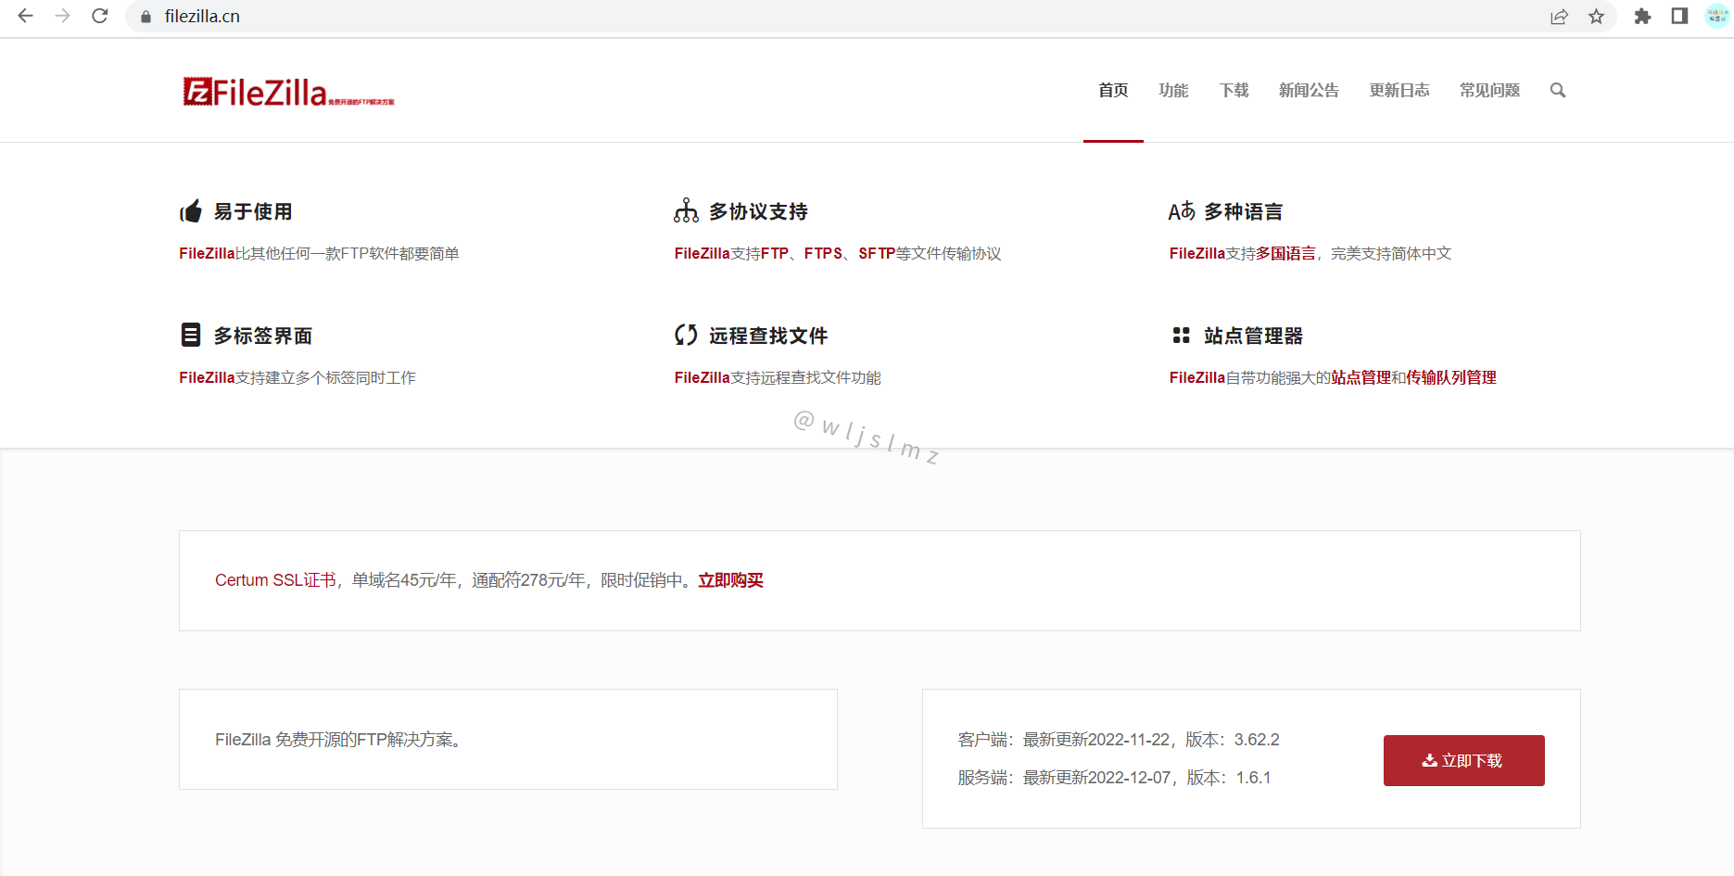This screenshot has height=876, width=1734.
Task: Click FileZilla link under 远程查找文件
Action: click(x=702, y=377)
